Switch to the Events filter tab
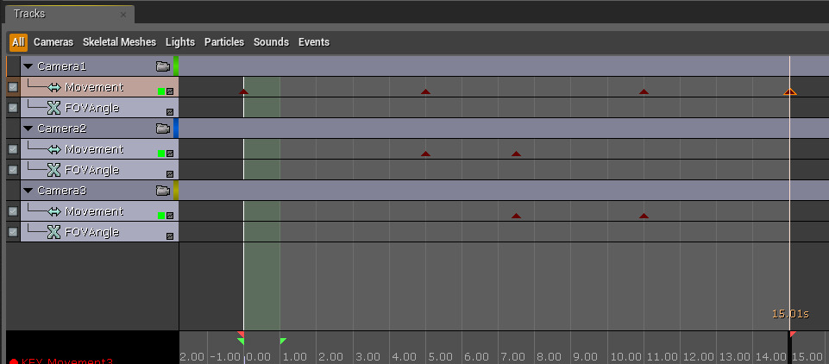This screenshot has width=829, height=364. pyautogui.click(x=314, y=42)
